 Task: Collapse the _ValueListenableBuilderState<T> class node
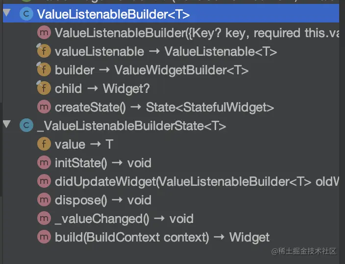click(x=6, y=124)
